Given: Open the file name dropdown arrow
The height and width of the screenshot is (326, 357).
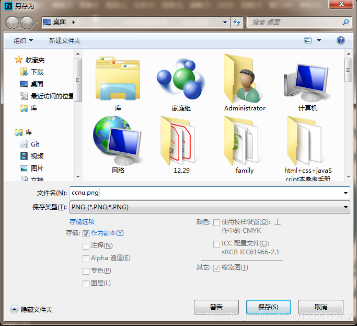Looking at the screenshot, I should coord(346,193).
